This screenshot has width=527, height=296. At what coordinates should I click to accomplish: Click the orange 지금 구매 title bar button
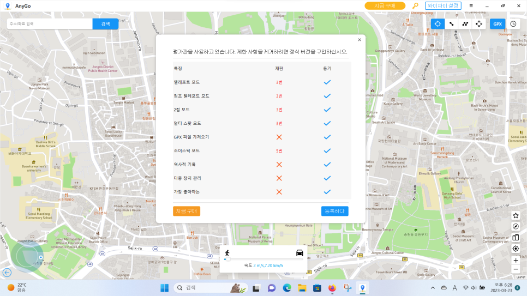(x=385, y=5)
